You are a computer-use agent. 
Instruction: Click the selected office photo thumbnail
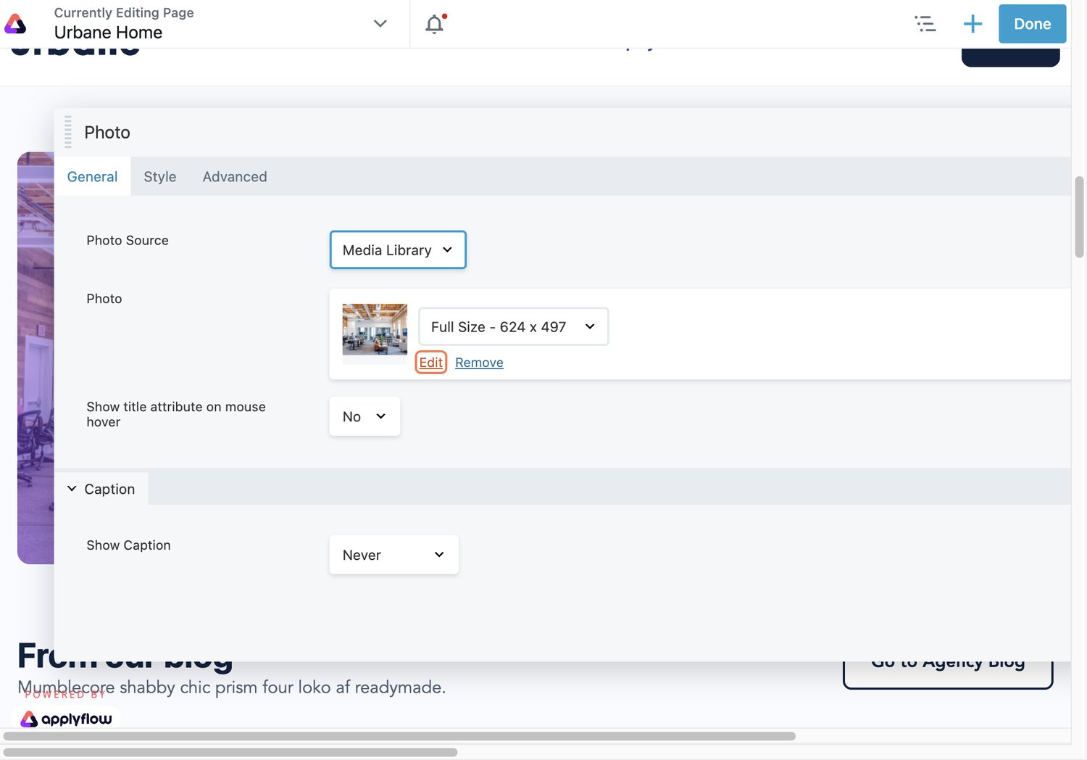(x=375, y=329)
